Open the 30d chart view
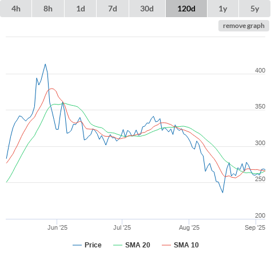The image size is (271, 260). (x=147, y=9)
